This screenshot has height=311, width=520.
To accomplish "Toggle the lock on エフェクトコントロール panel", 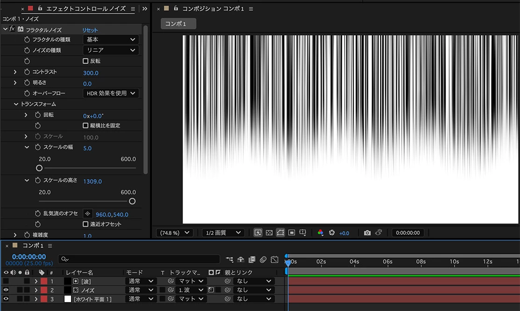I will (x=40, y=8).
